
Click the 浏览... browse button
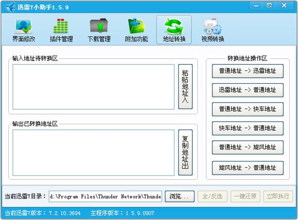pos(180,196)
